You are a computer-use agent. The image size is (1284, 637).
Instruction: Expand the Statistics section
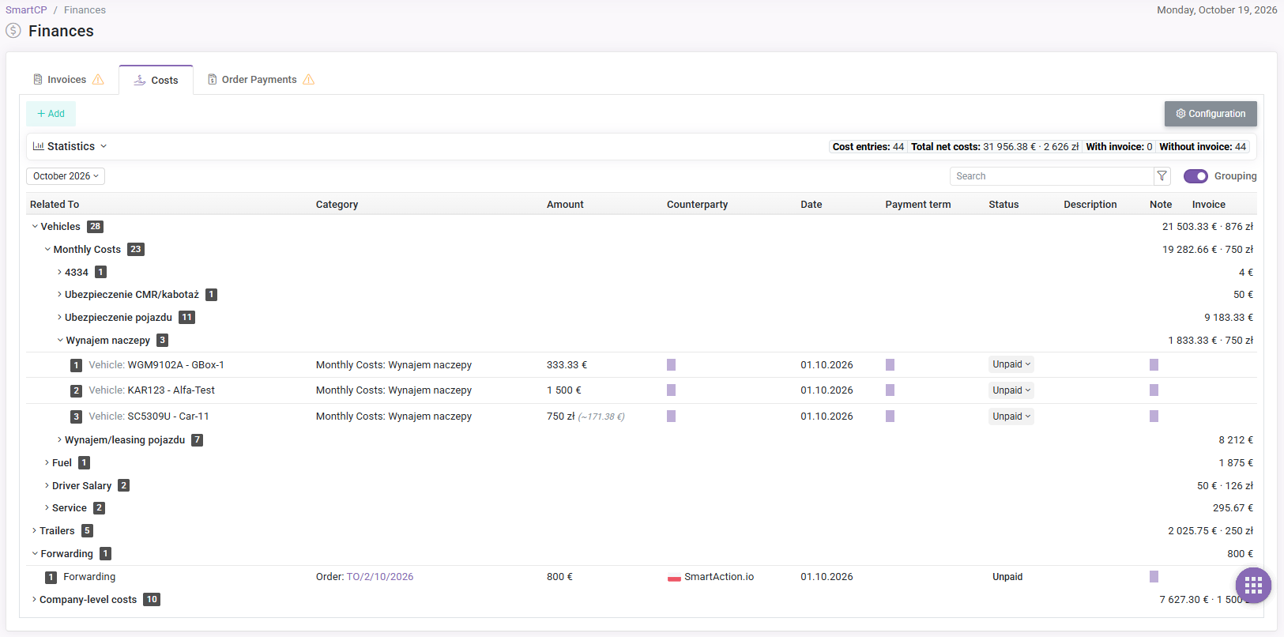[70, 146]
